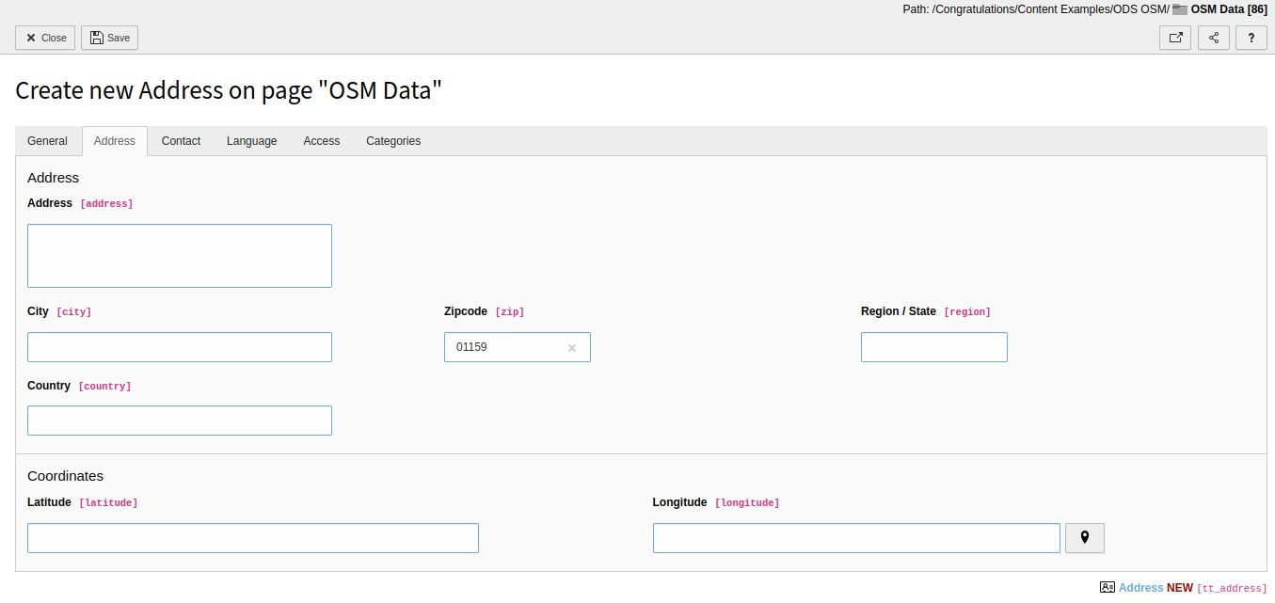Click the Coordinates section heading
Screen dimensions: 1275x603
click(x=66, y=476)
